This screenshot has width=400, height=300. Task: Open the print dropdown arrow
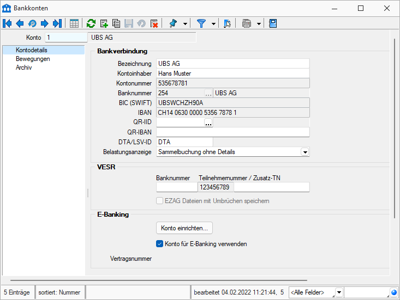[259, 24]
